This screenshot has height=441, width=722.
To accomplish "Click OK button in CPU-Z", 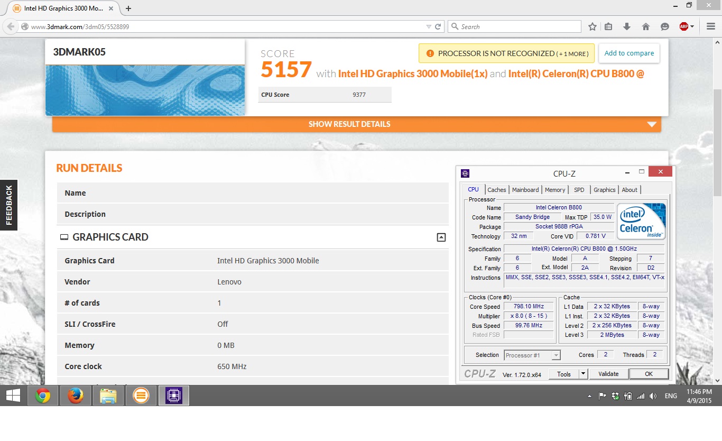I will 649,374.
